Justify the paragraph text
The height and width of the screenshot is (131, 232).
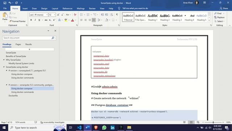[x=94, y=20]
